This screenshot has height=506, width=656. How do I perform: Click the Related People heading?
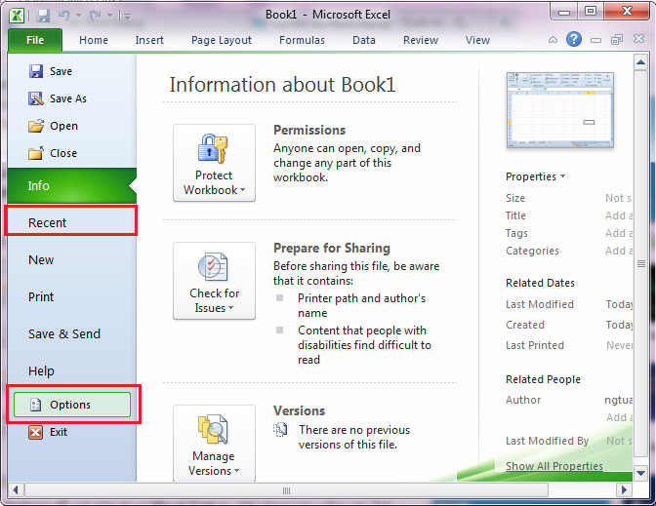click(543, 379)
